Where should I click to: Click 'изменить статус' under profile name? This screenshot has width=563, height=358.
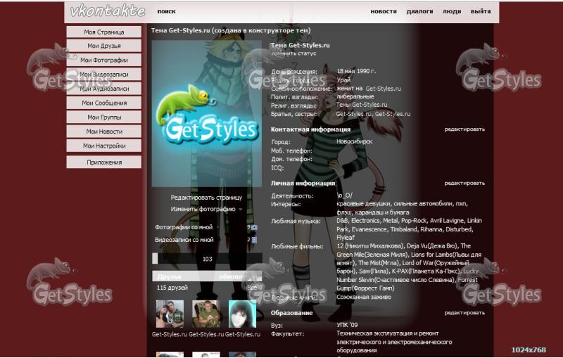(293, 53)
